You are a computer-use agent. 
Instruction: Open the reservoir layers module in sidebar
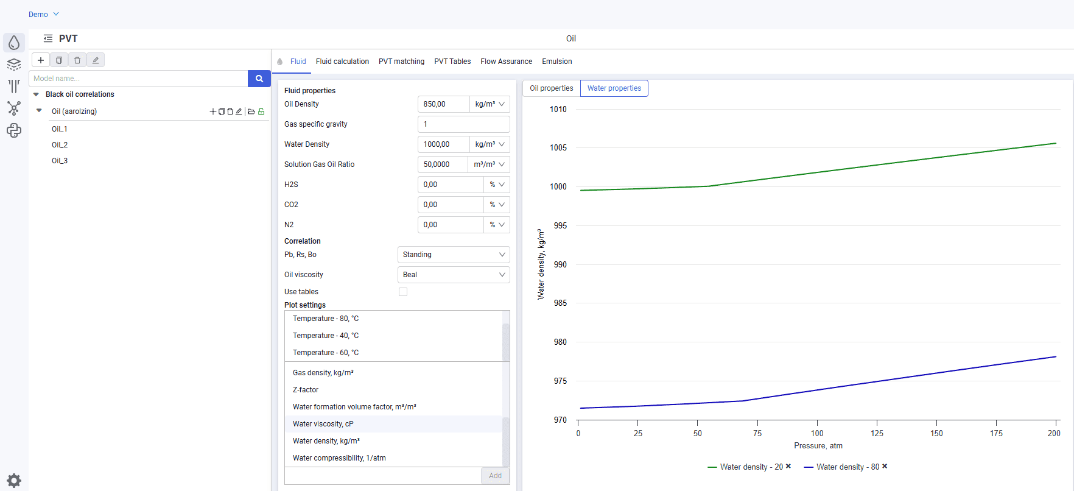click(x=14, y=65)
